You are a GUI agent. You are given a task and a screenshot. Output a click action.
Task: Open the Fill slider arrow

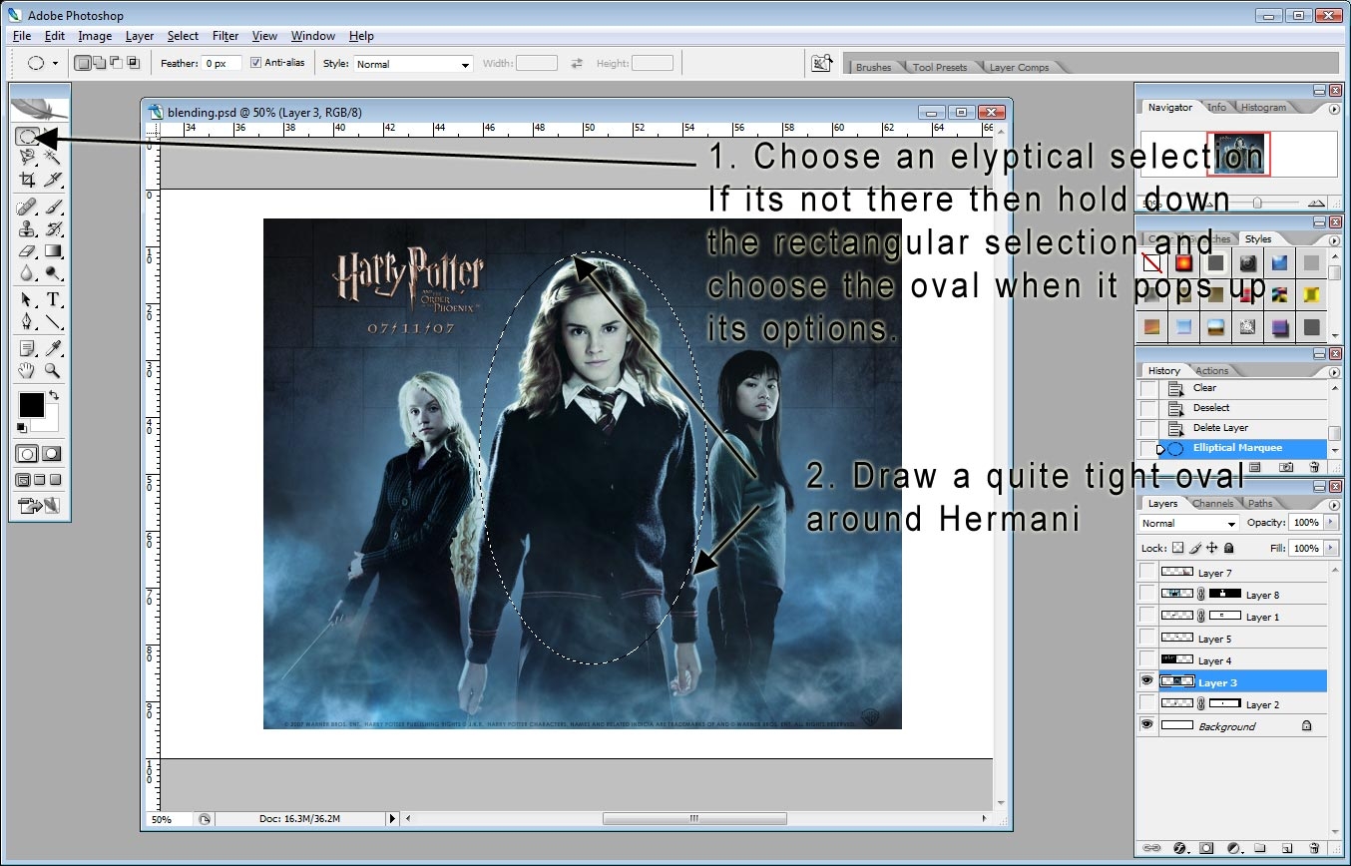(x=1331, y=548)
